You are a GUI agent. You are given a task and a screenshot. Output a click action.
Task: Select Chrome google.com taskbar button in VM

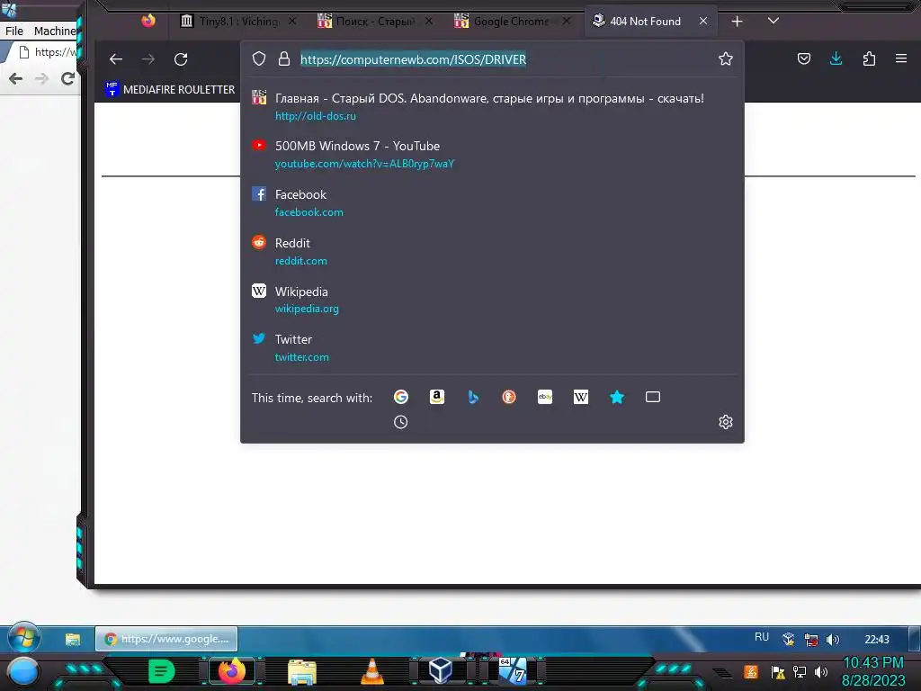point(166,639)
